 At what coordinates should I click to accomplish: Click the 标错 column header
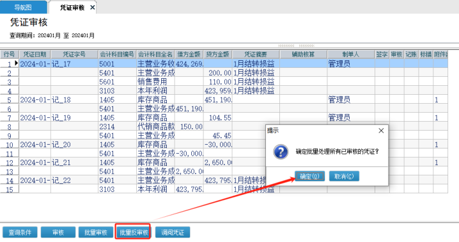tap(426, 54)
